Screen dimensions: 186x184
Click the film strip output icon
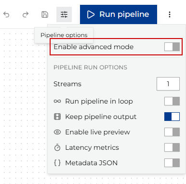57,117
